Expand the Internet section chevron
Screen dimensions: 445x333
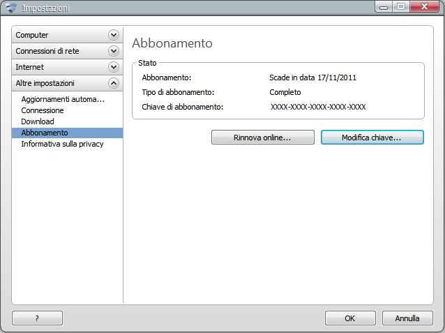click(x=114, y=67)
